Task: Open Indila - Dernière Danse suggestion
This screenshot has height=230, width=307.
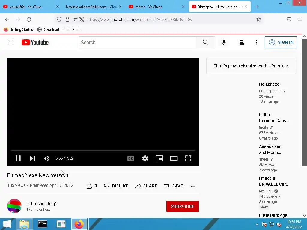Action: click(274, 117)
